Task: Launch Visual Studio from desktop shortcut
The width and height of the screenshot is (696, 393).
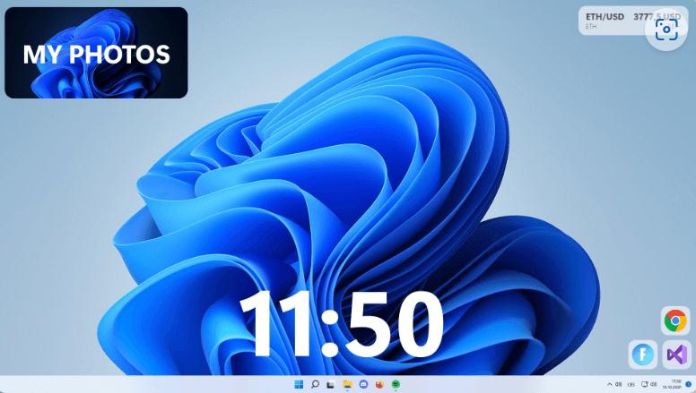Action: (x=677, y=355)
